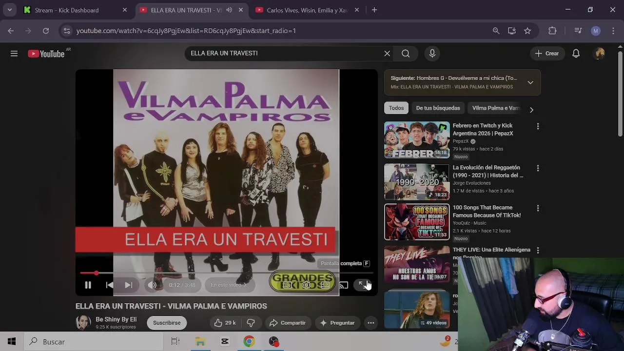Screen dimensions: 624x351
Task: Open the Windows Start menu
Action: pyautogui.click(x=12, y=342)
